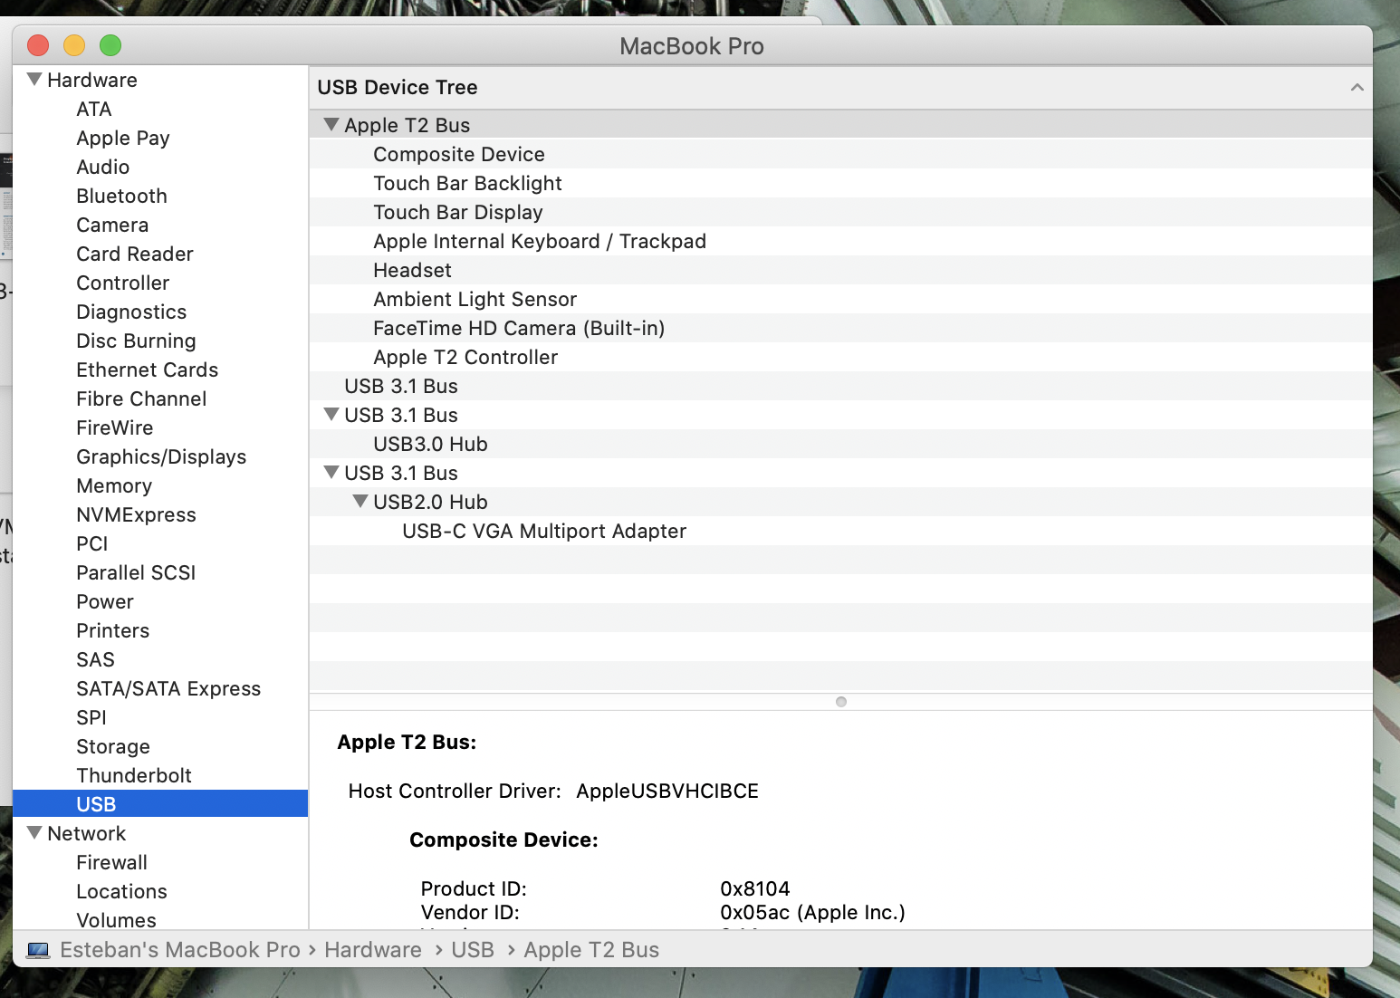Screen dimensions: 1400x998
Task: Click the Product ID value 0x8104
Action: (755, 888)
